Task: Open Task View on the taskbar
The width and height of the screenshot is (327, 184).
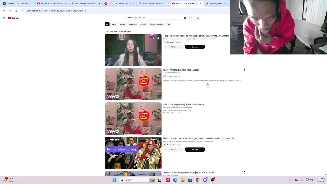Action: (x=160, y=180)
